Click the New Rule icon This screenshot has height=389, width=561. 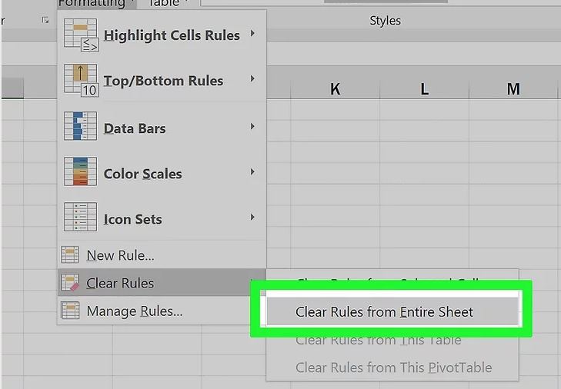click(x=70, y=254)
